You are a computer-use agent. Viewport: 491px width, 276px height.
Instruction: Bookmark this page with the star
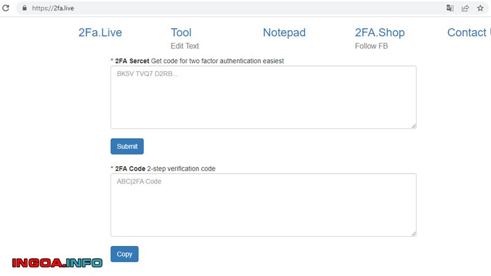point(481,9)
